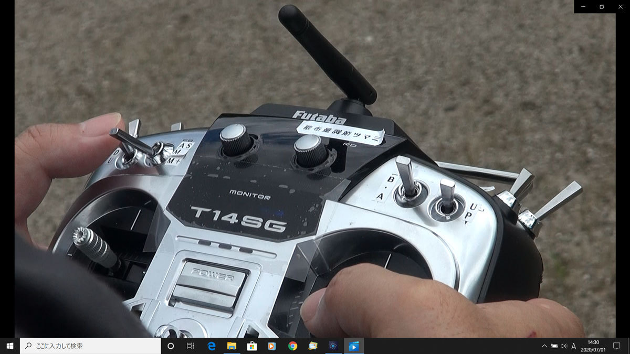Open the photo viewer taskbar icon
The image size is (630, 354).
coord(313,346)
